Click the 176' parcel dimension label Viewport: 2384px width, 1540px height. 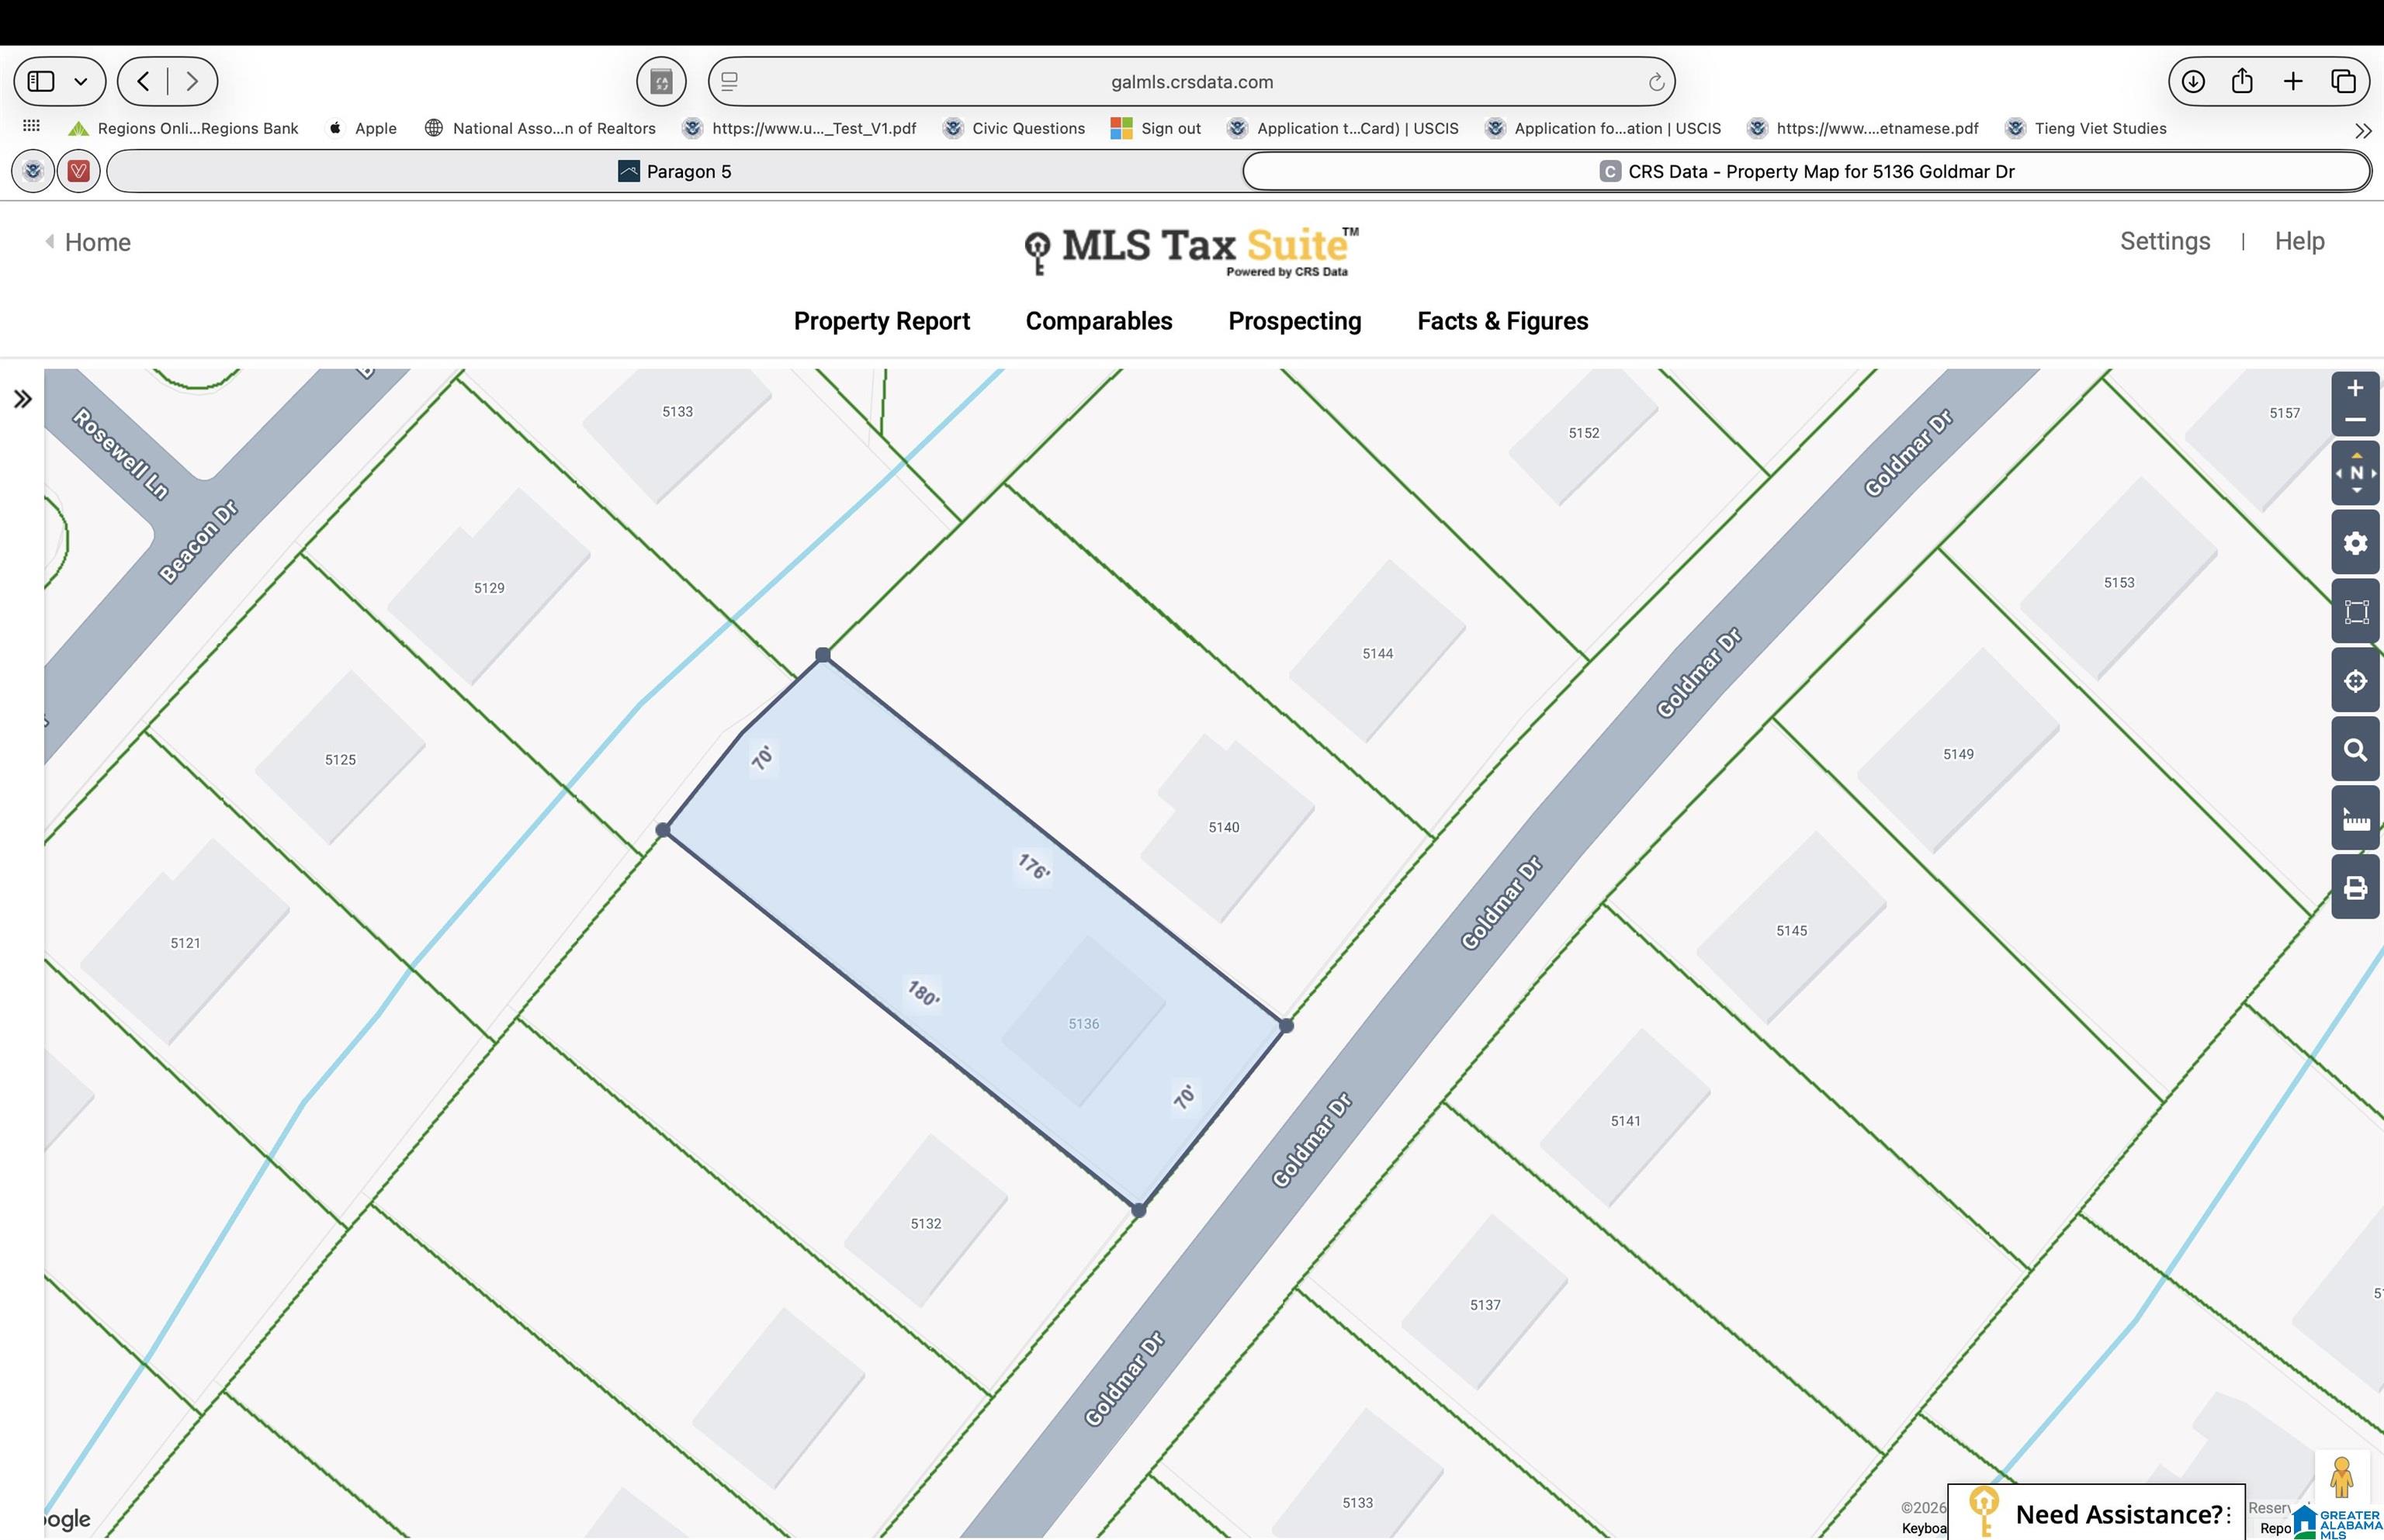(x=1034, y=867)
